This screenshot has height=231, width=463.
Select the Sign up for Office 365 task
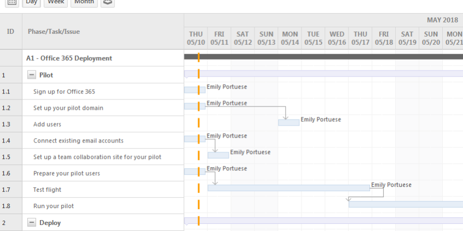(64, 91)
